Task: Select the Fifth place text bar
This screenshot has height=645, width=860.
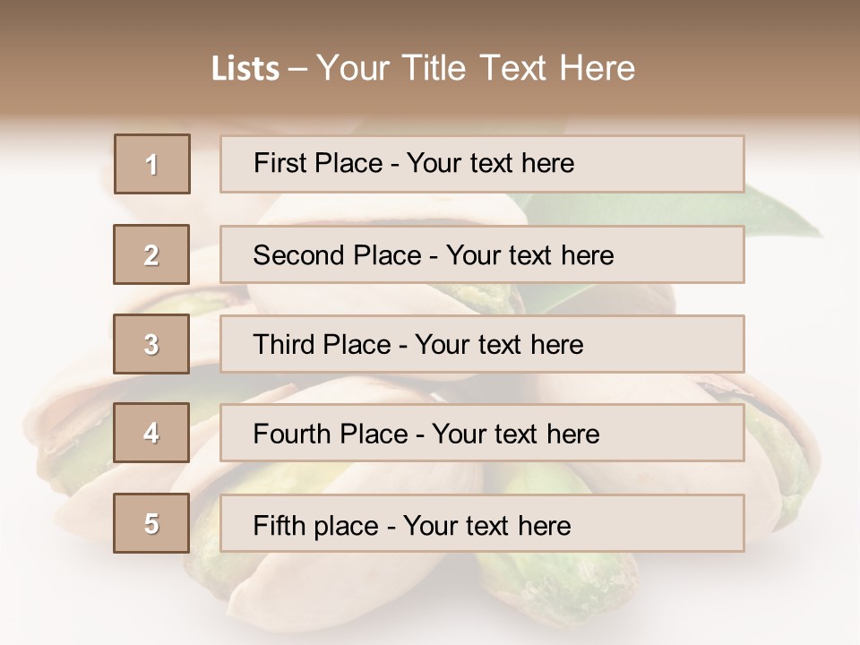Action: point(482,523)
